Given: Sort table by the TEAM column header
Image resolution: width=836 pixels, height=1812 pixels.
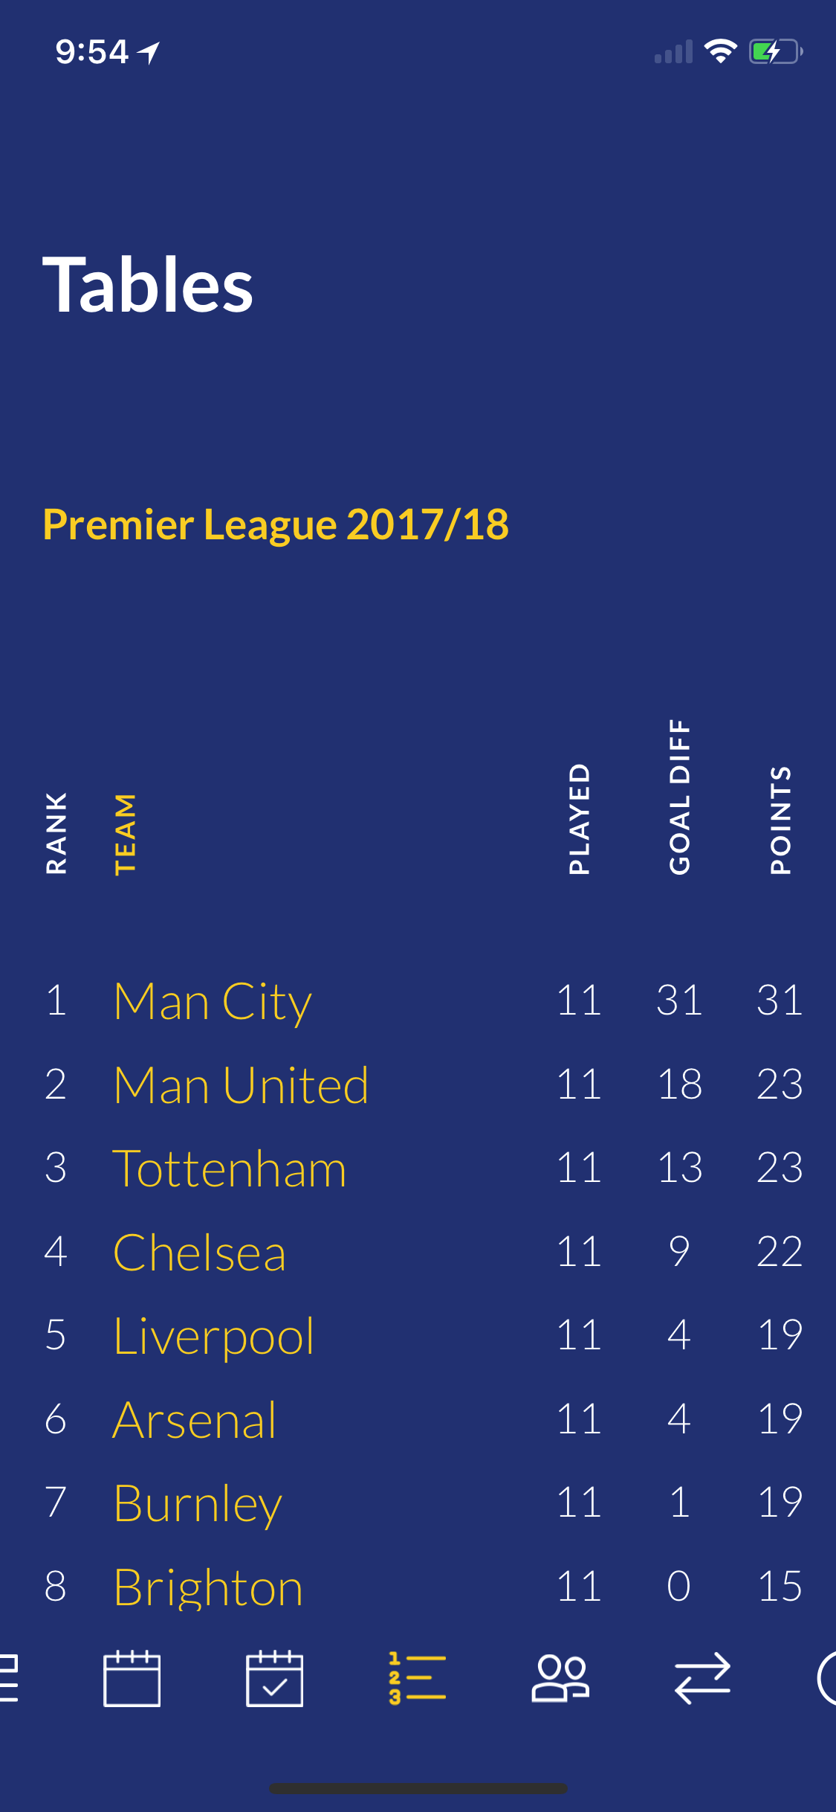Looking at the screenshot, I should [x=126, y=834].
